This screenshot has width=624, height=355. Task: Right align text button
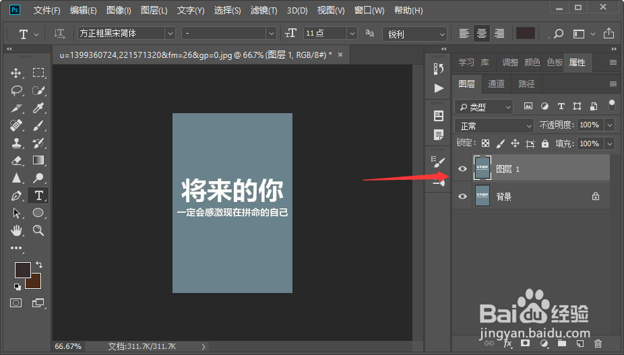pos(499,34)
